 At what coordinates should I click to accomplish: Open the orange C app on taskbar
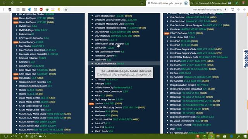coord(198,136)
